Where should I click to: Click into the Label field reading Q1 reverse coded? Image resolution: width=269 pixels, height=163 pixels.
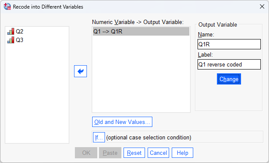coord(229,64)
